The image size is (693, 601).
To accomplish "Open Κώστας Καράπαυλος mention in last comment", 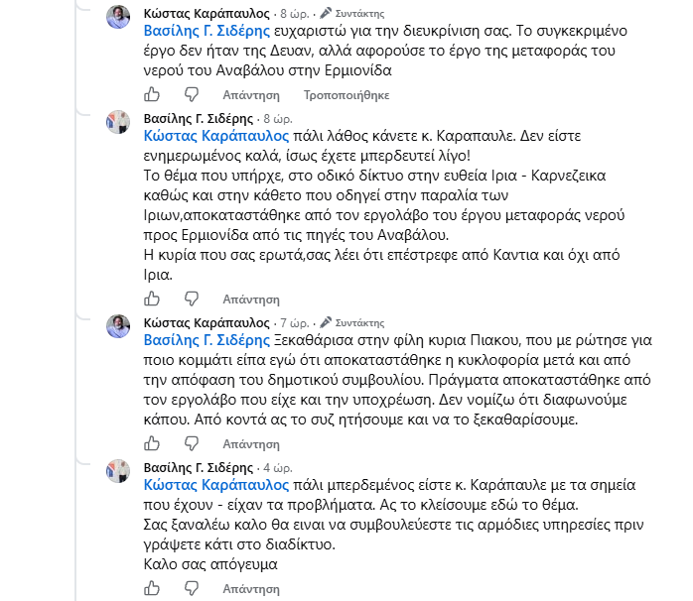I will click(216, 485).
